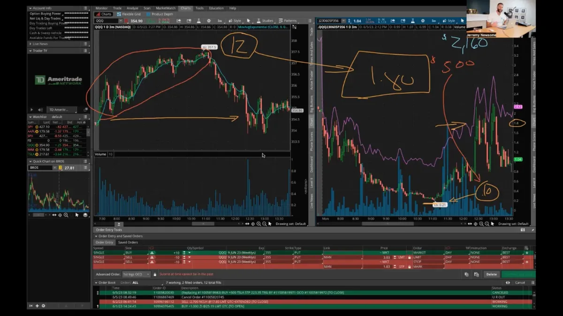
Task: Zoom in on left QQQ chart
Action: 259,224
